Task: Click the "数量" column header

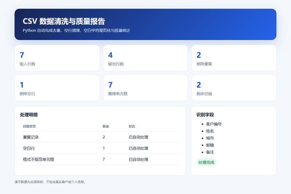Action: [x=106, y=126]
